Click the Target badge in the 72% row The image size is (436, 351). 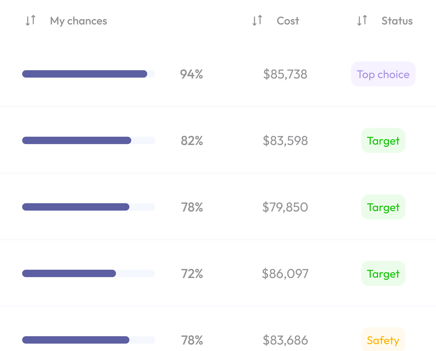(383, 273)
